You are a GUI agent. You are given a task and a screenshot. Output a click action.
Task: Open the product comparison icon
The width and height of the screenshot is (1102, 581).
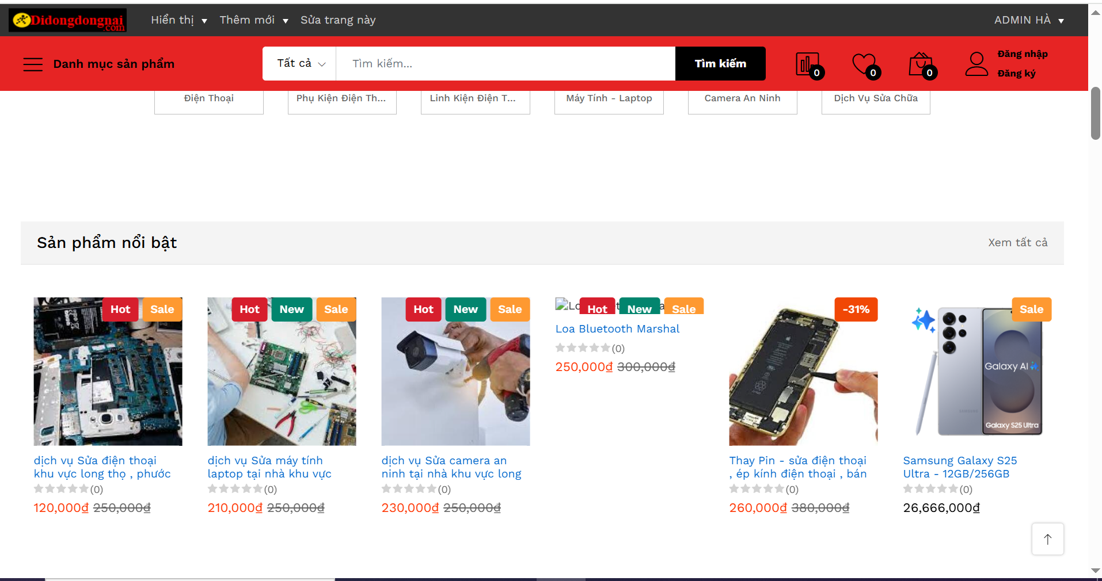click(x=808, y=64)
